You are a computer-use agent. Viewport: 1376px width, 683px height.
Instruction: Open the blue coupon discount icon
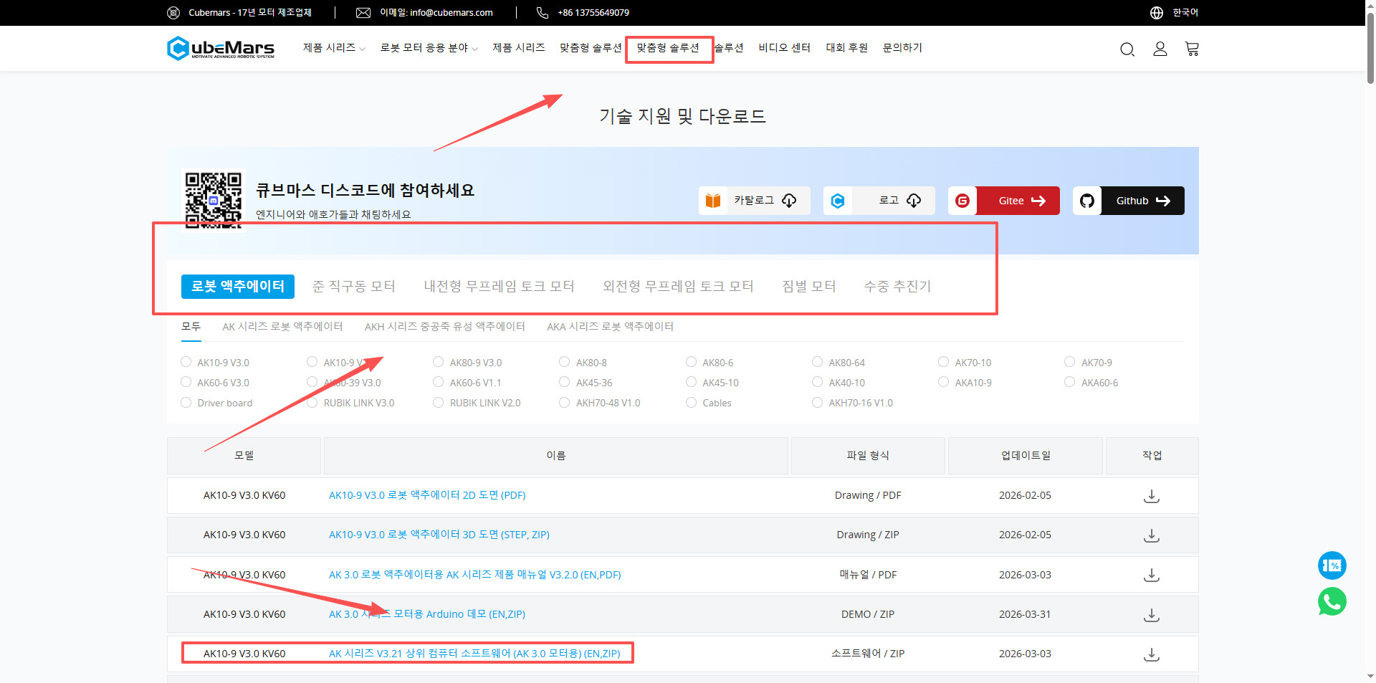tap(1332, 565)
